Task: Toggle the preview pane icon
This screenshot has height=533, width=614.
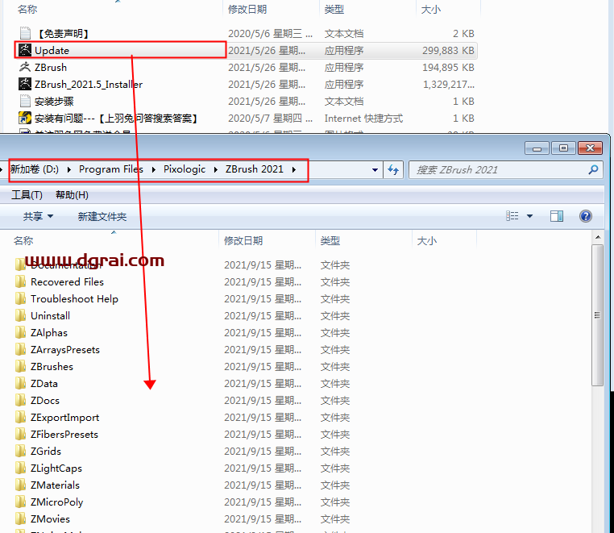Action: (x=556, y=216)
